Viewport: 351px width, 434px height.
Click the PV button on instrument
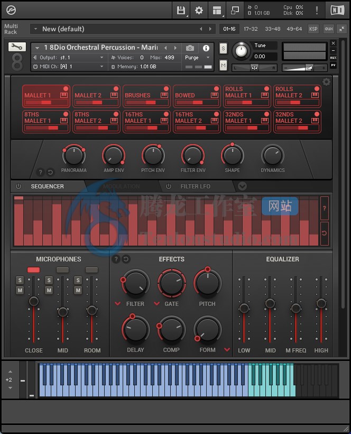click(334, 65)
